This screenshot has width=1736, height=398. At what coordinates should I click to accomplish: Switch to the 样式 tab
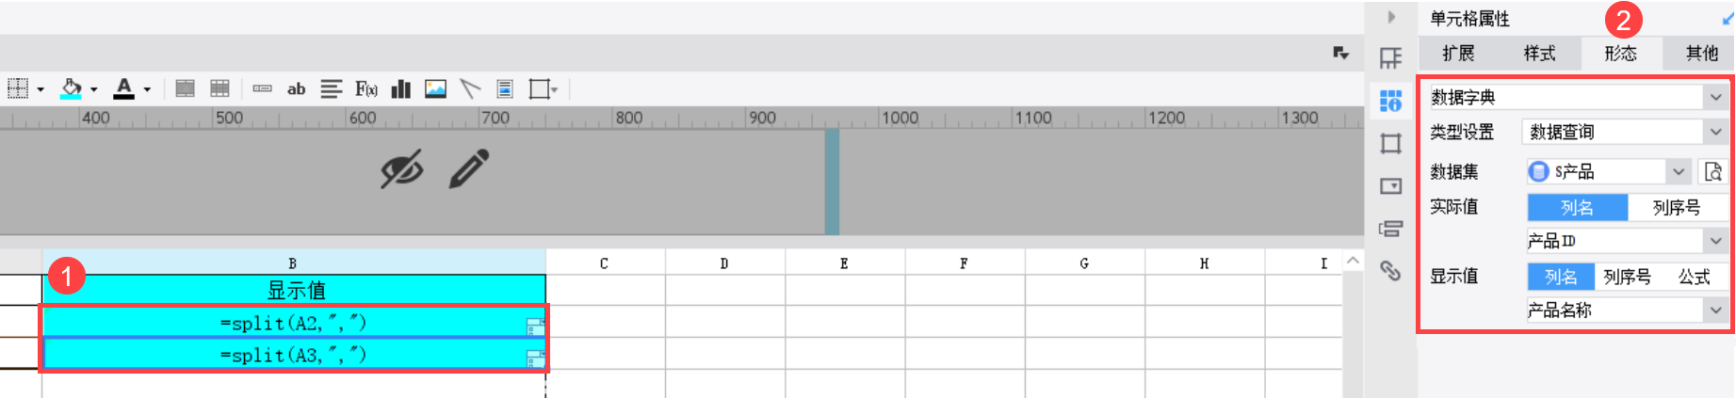[1539, 54]
